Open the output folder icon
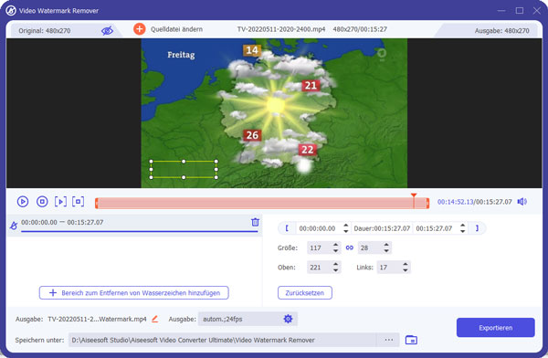Image resolution: width=548 pixels, height=358 pixels. [411, 340]
